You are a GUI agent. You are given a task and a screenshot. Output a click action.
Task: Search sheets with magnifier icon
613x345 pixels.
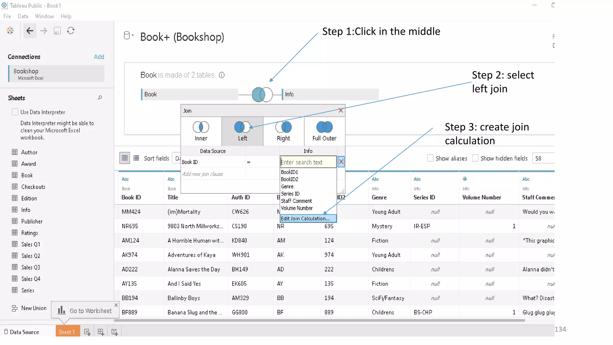pos(100,98)
